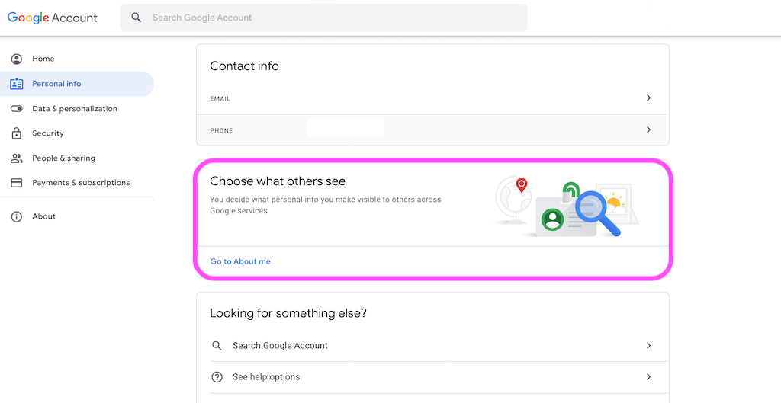
Task: Click the Home person icon in sidebar
Action: tap(17, 59)
